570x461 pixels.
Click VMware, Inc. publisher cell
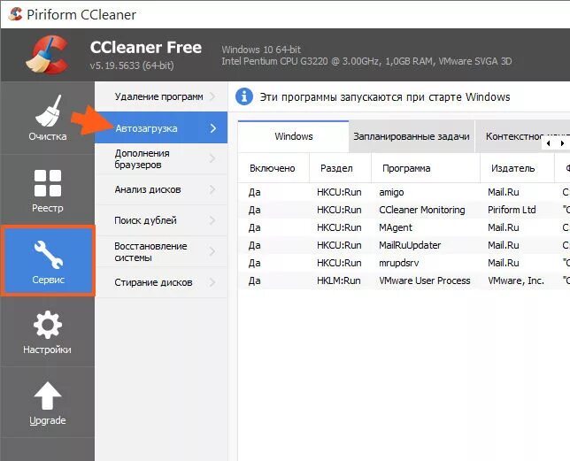(x=516, y=280)
